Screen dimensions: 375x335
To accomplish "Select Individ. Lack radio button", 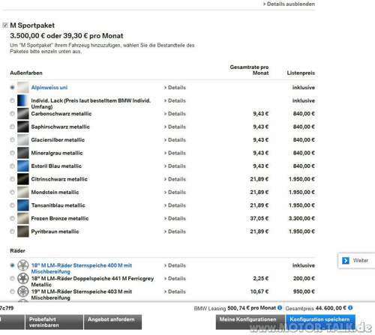I will [12, 100].
